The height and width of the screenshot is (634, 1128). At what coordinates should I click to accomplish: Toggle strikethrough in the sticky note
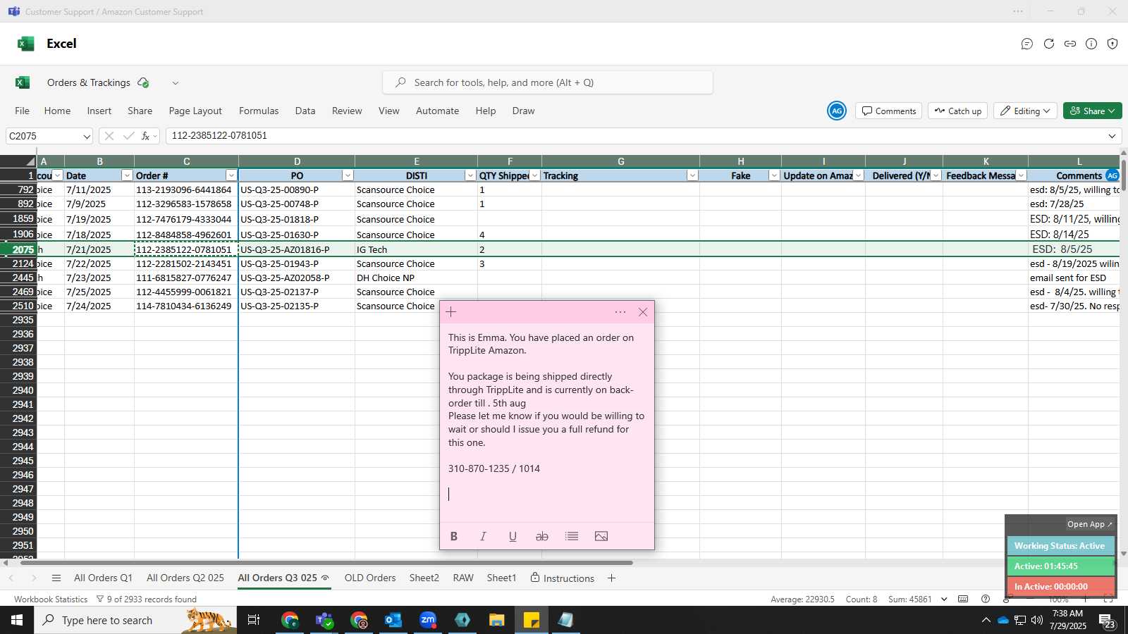[542, 537]
